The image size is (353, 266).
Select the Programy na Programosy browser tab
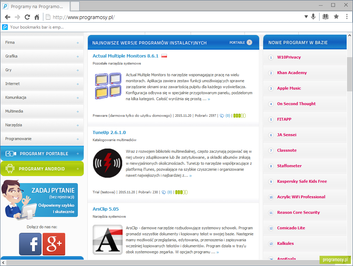35,6
